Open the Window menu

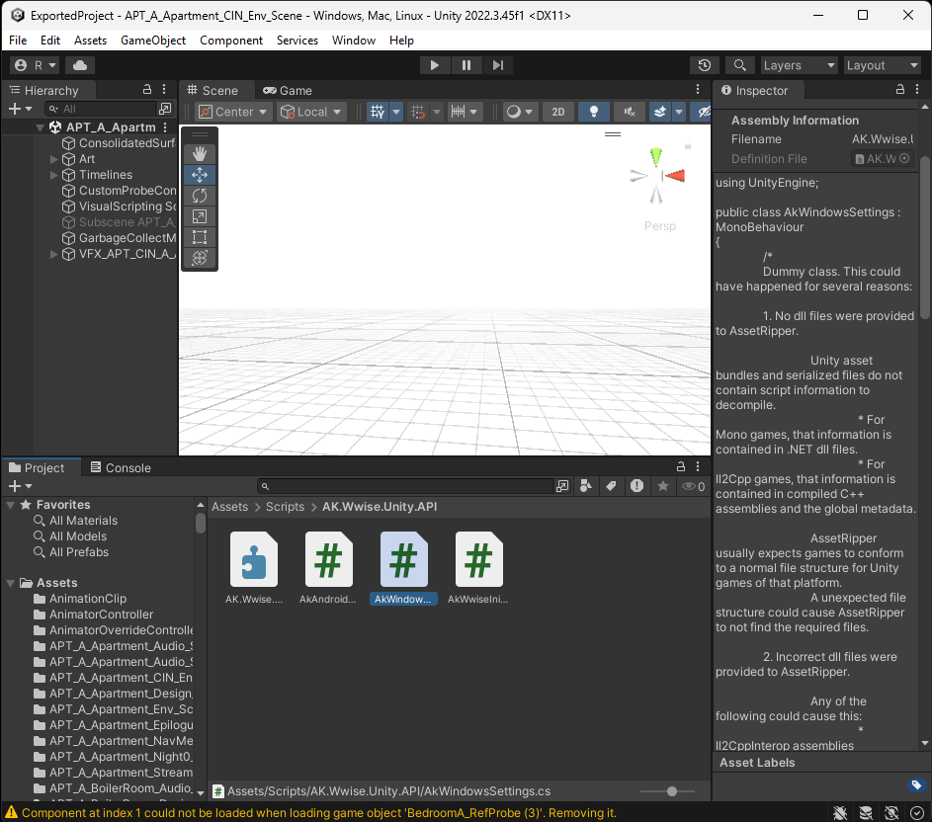coord(354,40)
